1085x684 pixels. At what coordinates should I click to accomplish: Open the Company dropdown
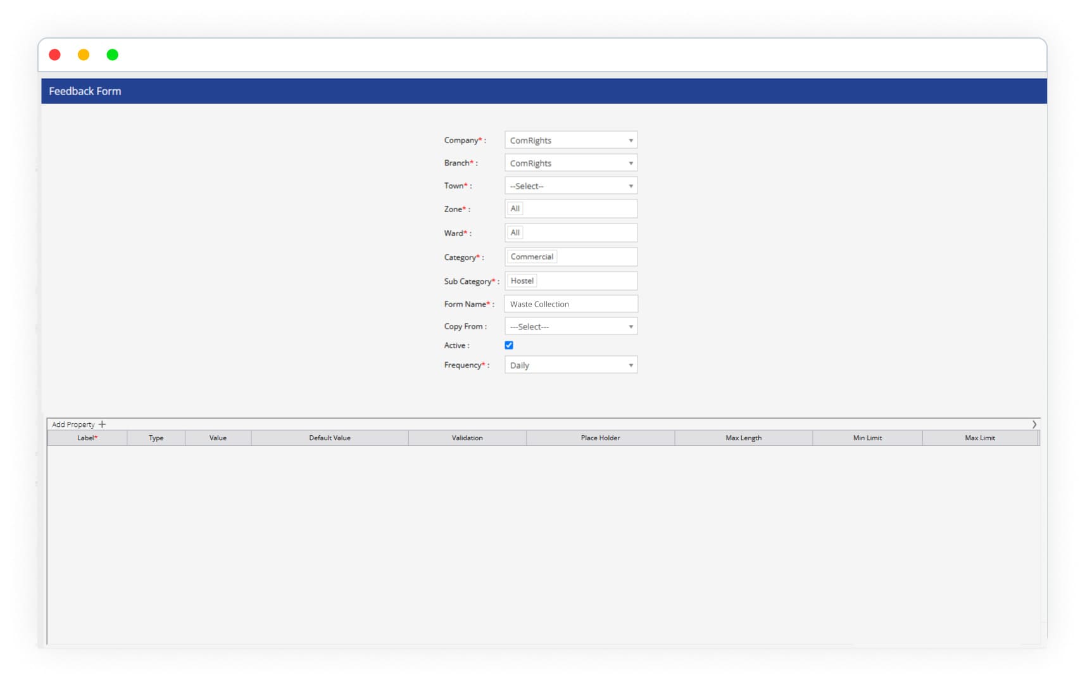[x=570, y=140]
